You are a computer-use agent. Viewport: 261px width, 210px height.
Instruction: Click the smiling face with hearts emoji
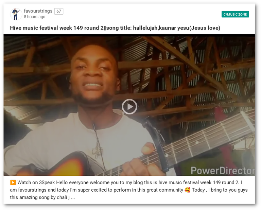[x=188, y=190]
